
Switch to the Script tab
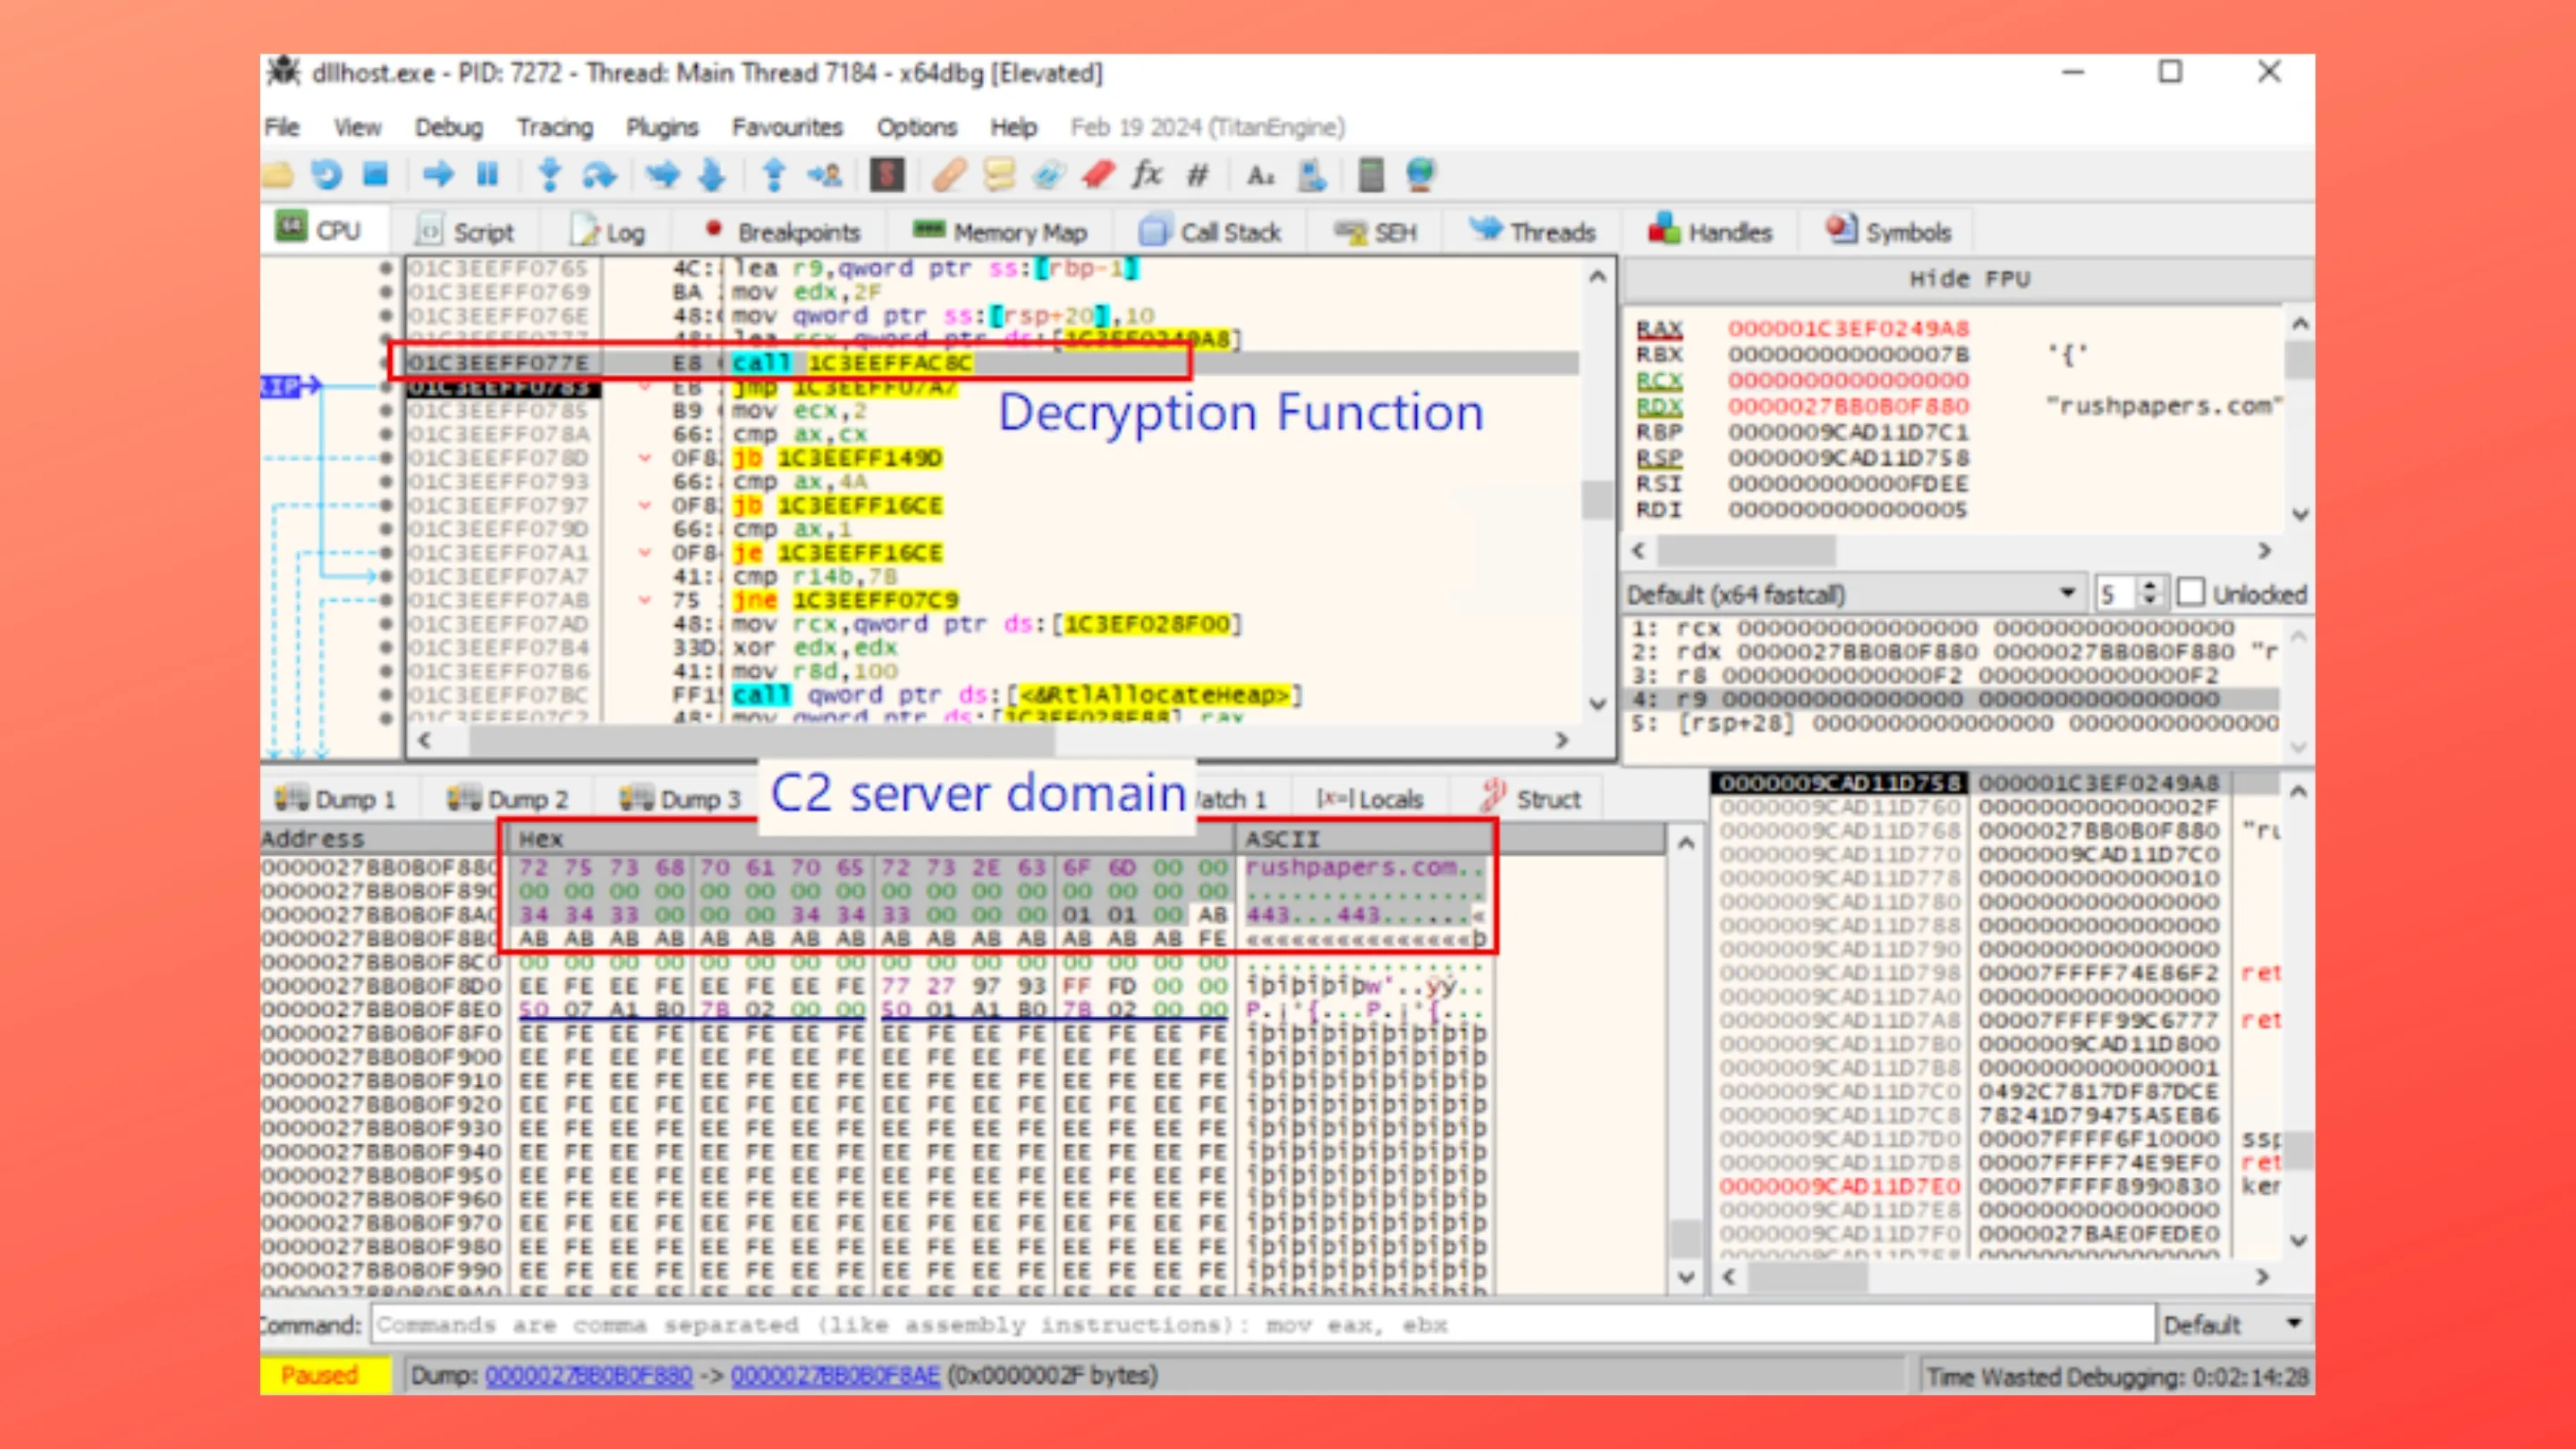click(465, 232)
